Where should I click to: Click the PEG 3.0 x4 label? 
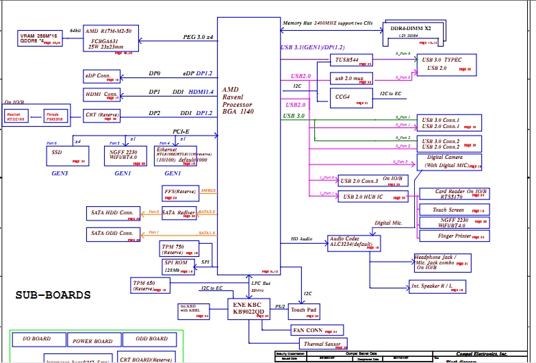(x=198, y=37)
